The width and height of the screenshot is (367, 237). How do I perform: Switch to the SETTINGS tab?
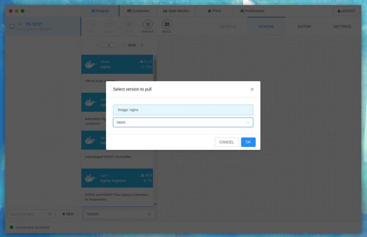tap(342, 26)
